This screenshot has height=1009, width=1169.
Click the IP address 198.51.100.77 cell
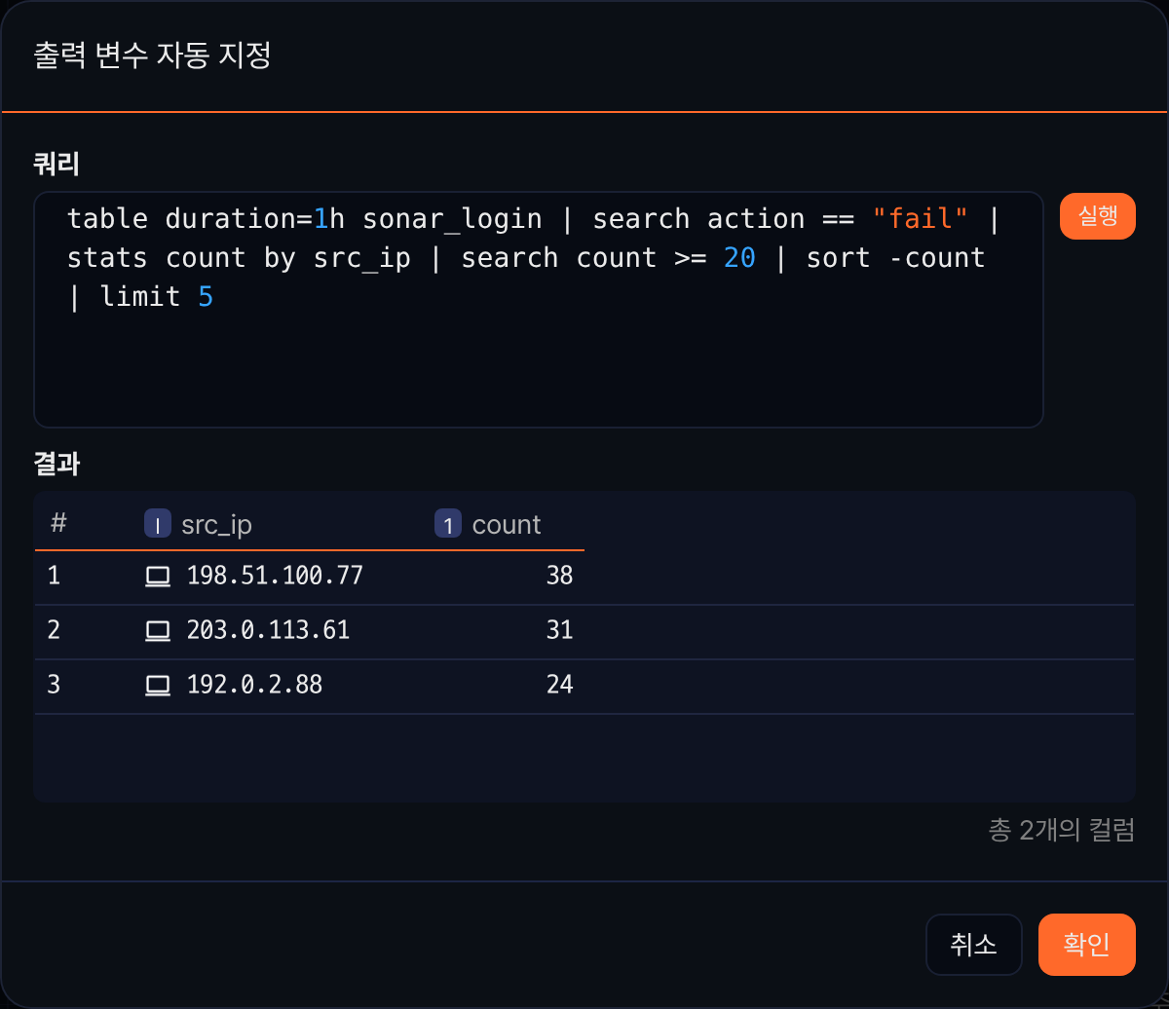coord(275,577)
